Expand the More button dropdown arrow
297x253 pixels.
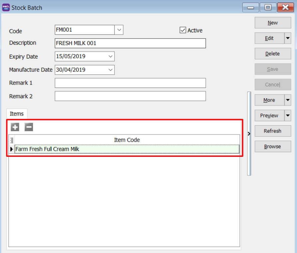point(288,100)
